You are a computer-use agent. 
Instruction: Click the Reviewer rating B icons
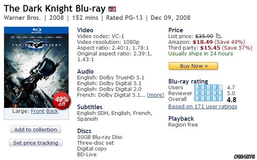208,93
